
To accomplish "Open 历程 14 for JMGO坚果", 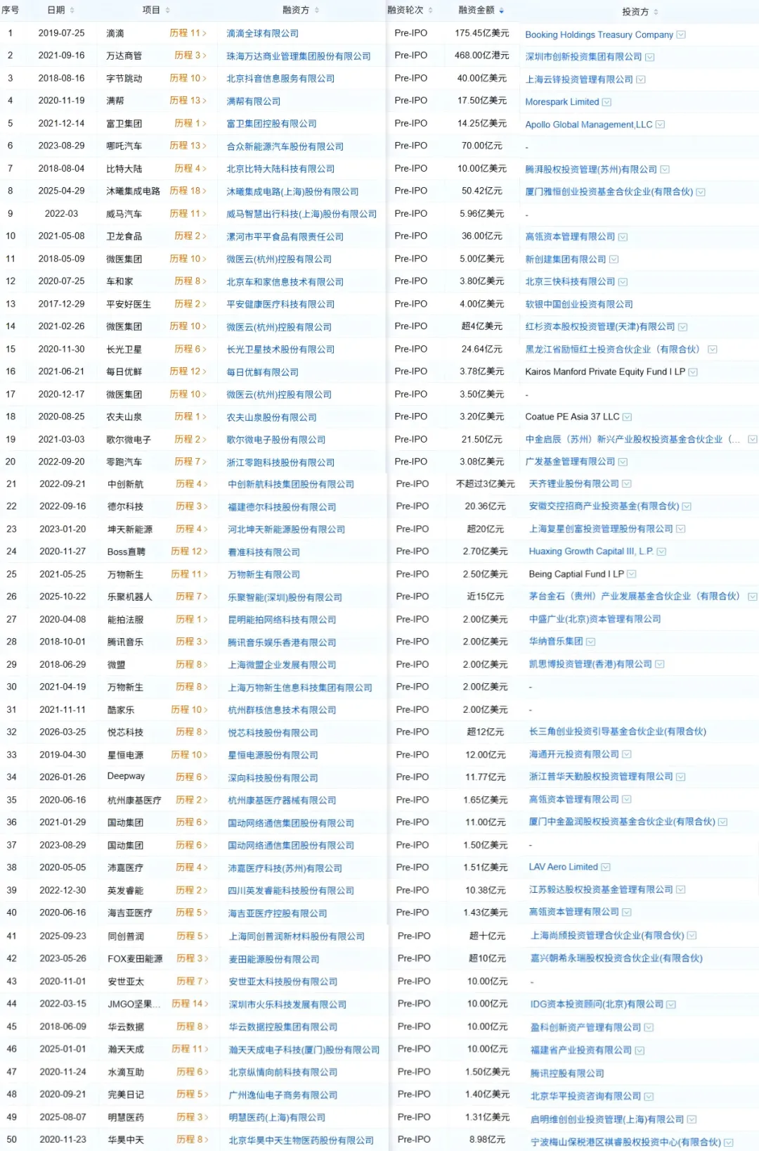I will (x=190, y=1003).
